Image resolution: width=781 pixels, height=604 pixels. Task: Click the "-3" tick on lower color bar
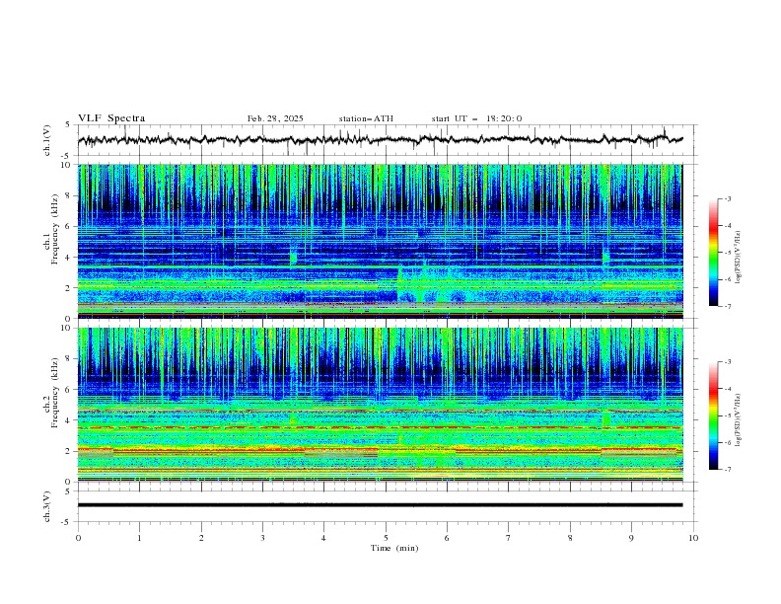click(727, 362)
